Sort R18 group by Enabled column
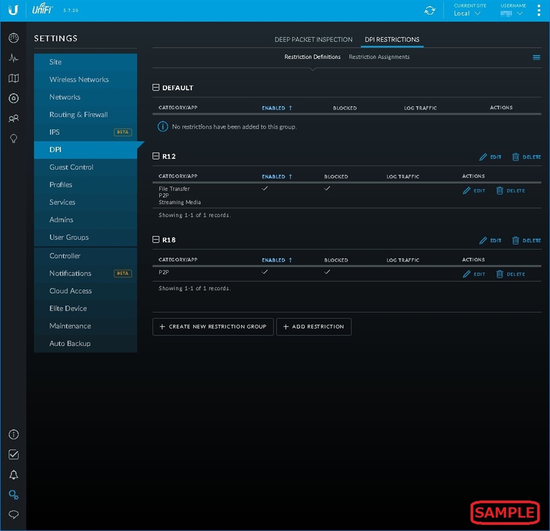 pyautogui.click(x=277, y=259)
